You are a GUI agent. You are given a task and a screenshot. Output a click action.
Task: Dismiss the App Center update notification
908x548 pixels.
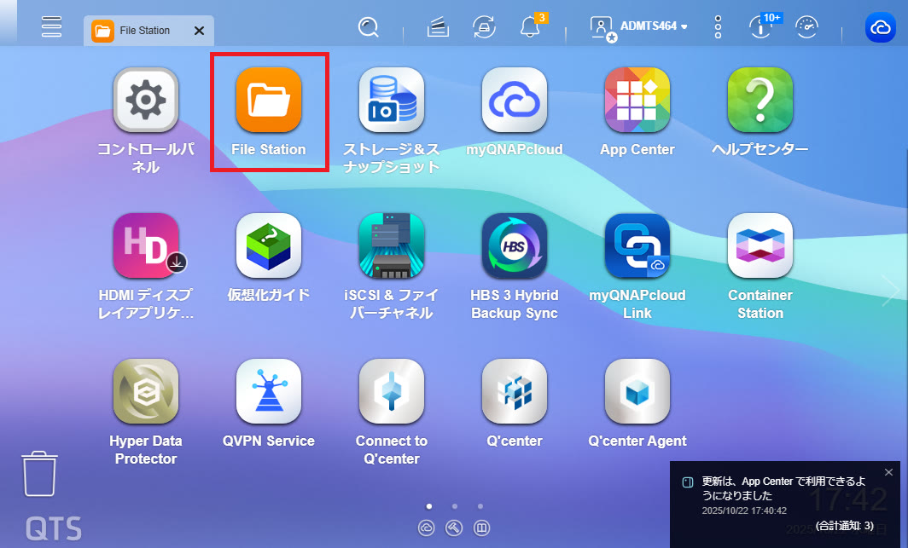pos(888,472)
